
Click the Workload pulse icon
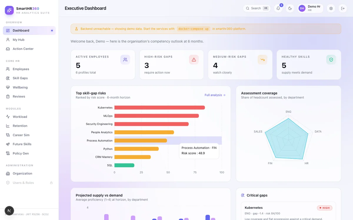coord(8,117)
